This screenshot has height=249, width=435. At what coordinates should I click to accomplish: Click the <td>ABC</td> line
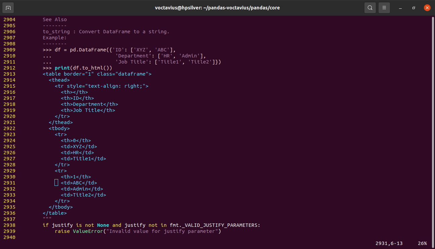coord(79,183)
